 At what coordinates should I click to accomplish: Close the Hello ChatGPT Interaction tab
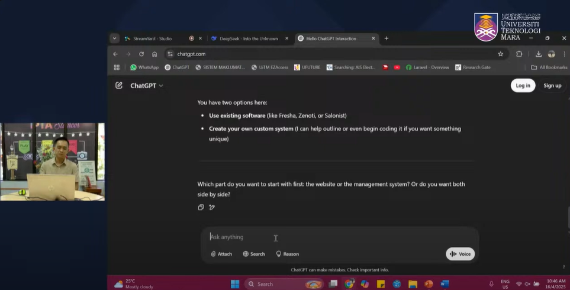pyautogui.click(x=373, y=38)
